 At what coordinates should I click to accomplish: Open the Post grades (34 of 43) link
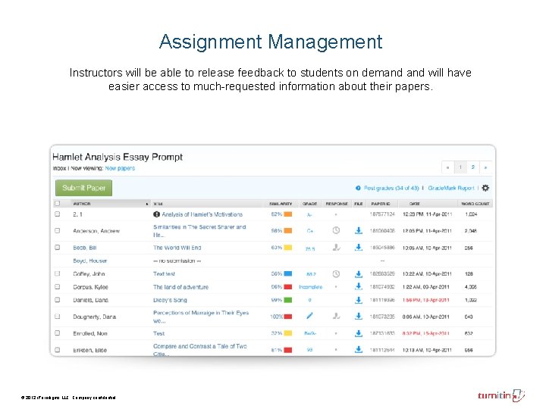coord(391,188)
